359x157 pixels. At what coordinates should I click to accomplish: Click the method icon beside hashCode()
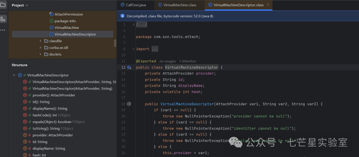pos(25,115)
